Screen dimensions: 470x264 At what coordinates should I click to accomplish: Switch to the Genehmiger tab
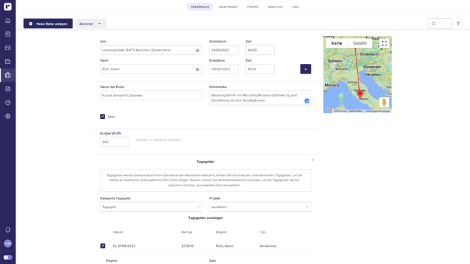point(228,7)
